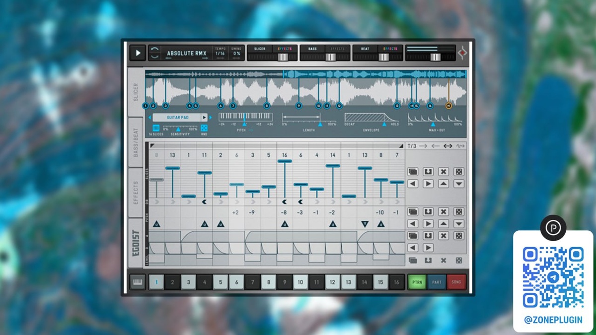Select forward play direction arrow
596x335 pixels.
(423, 146)
